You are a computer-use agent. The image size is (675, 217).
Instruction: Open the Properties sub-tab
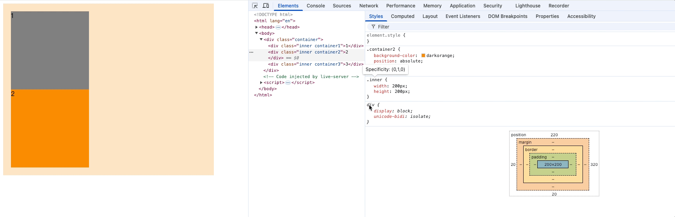547,16
